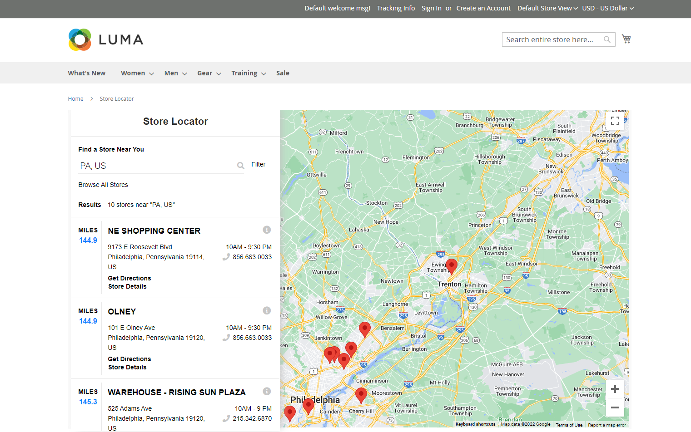Click the NE SHOPPING CENTER store title

tap(154, 231)
